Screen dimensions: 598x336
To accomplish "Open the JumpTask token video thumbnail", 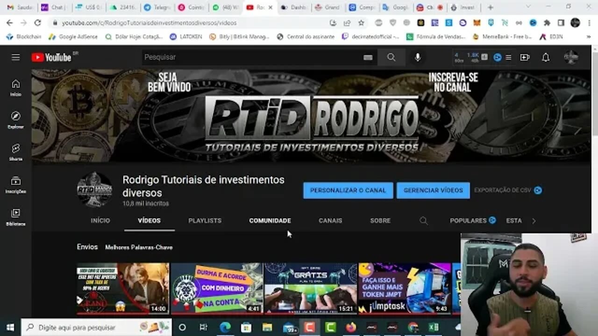I will click(405, 288).
